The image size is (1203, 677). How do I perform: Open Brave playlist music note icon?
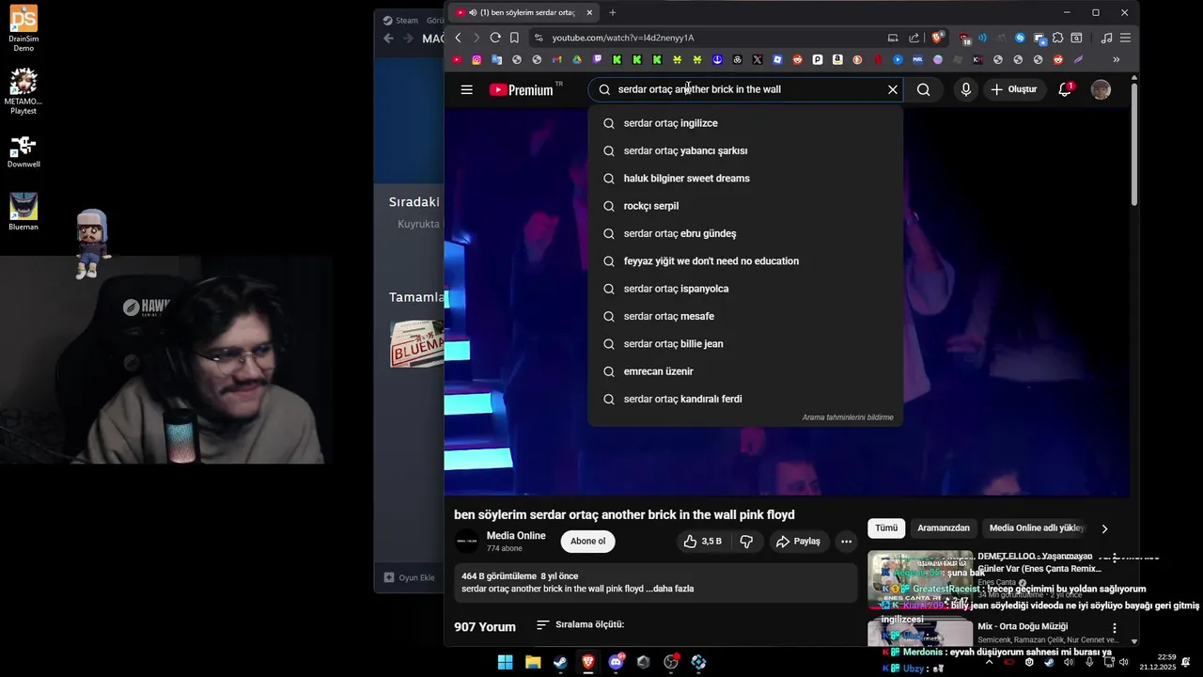(x=1106, y=38)
